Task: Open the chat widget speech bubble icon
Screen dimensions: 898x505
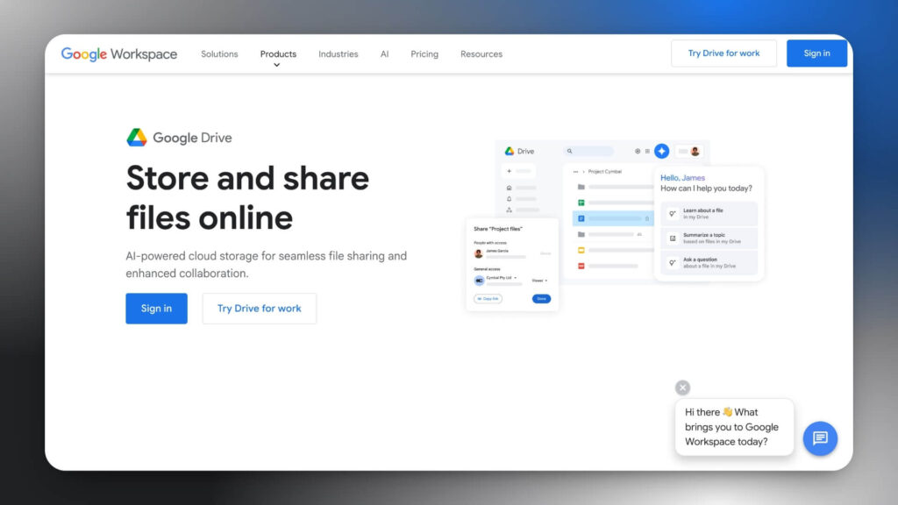Action: (x=820, y=438)
